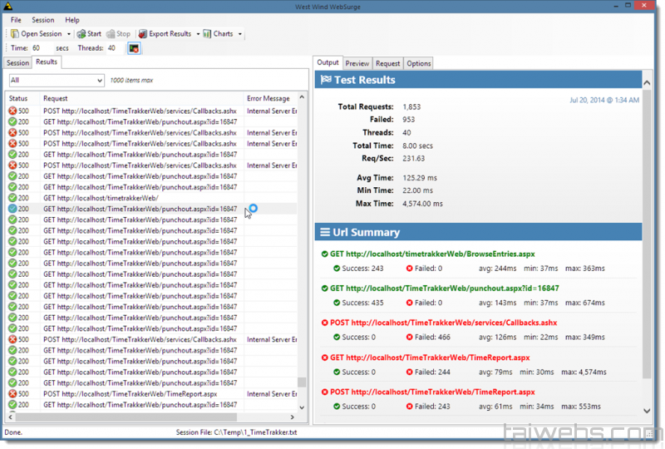Expand the Open Session dropdown arrow
This screenshot has height=449, width=665.
pos(69,34)
